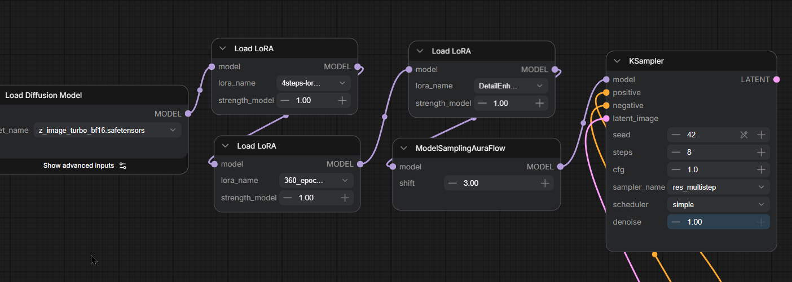The height and width of the screenshot is (282, 792).
Task: Open the lora_name dropdown showing DetailEnh
Action: 511,86
